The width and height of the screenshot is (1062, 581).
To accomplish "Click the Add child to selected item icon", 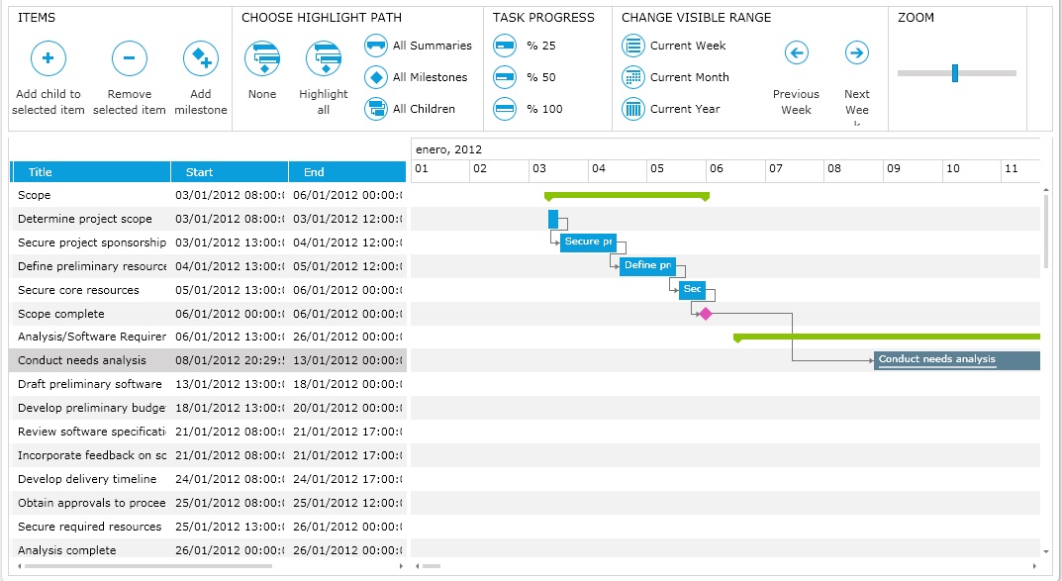I will pyautogui.click(x=48, y=59).
